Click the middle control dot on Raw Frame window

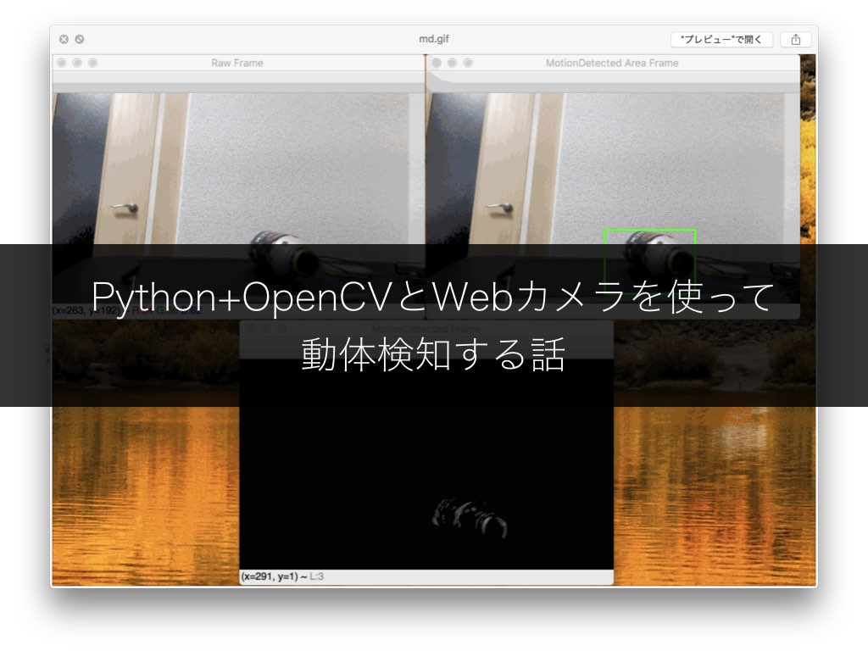(77, 62)
